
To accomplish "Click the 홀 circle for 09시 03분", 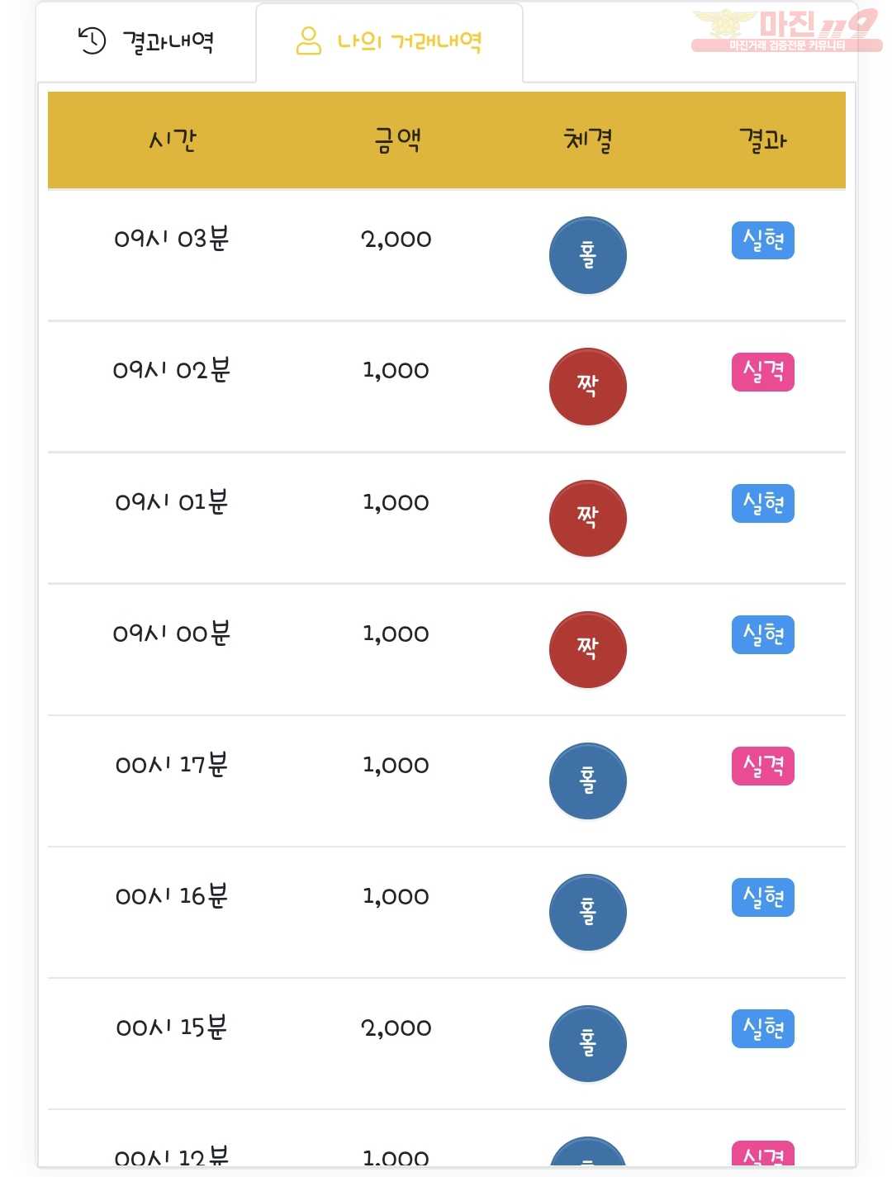I will click(587, 255).
